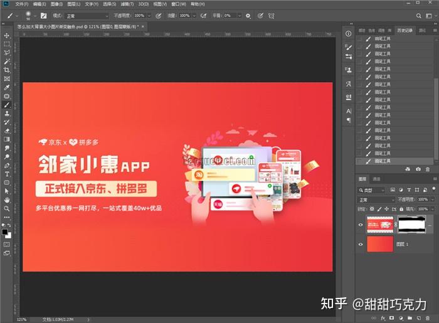Create new snapshot with camera icon in History panel
Image resolution: width=439 pixels, height=323 pixels.
[418, 169]
